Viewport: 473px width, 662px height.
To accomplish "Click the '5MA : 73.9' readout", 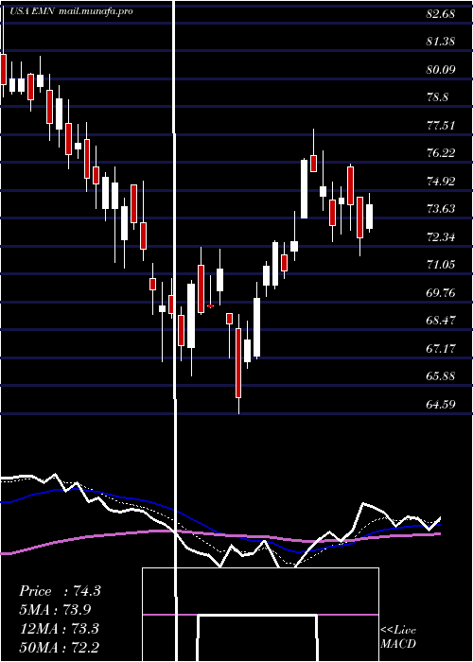I will click(55, 610).
